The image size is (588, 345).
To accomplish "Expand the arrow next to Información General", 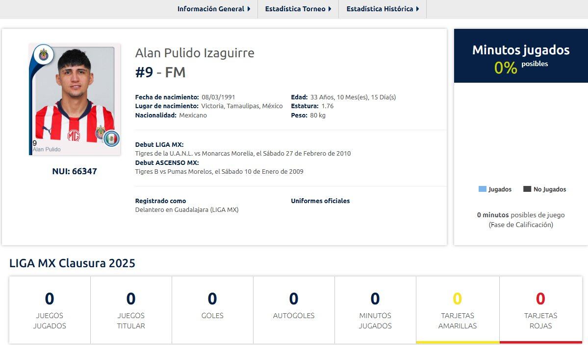I will tap(248, 9).
